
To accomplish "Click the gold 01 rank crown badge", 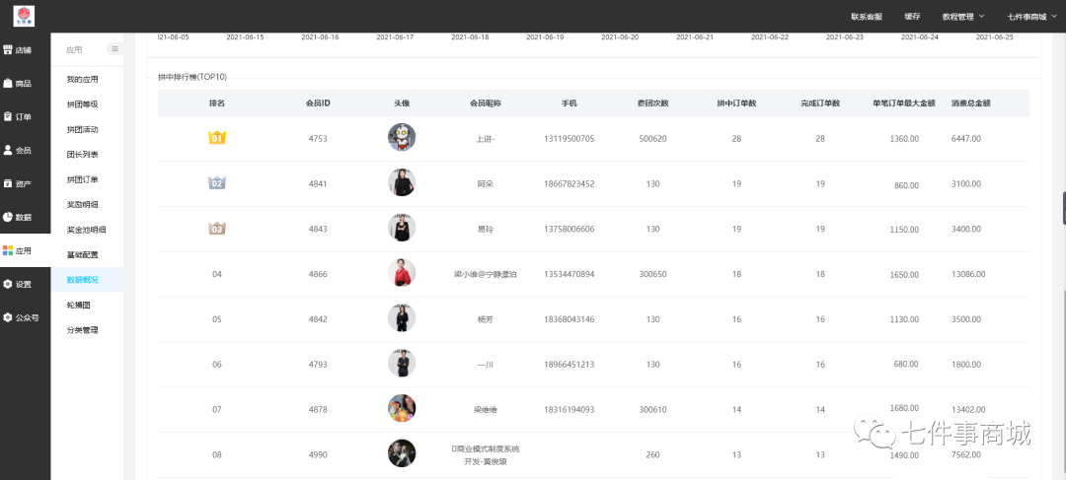I will point(217,138).
